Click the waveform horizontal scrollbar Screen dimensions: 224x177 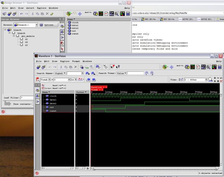(154, 169)
